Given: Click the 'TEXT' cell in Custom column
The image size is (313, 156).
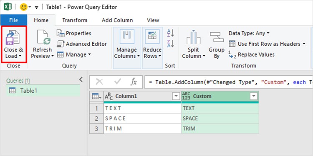Looking at the screenshot, I should [x=220, y=109].
